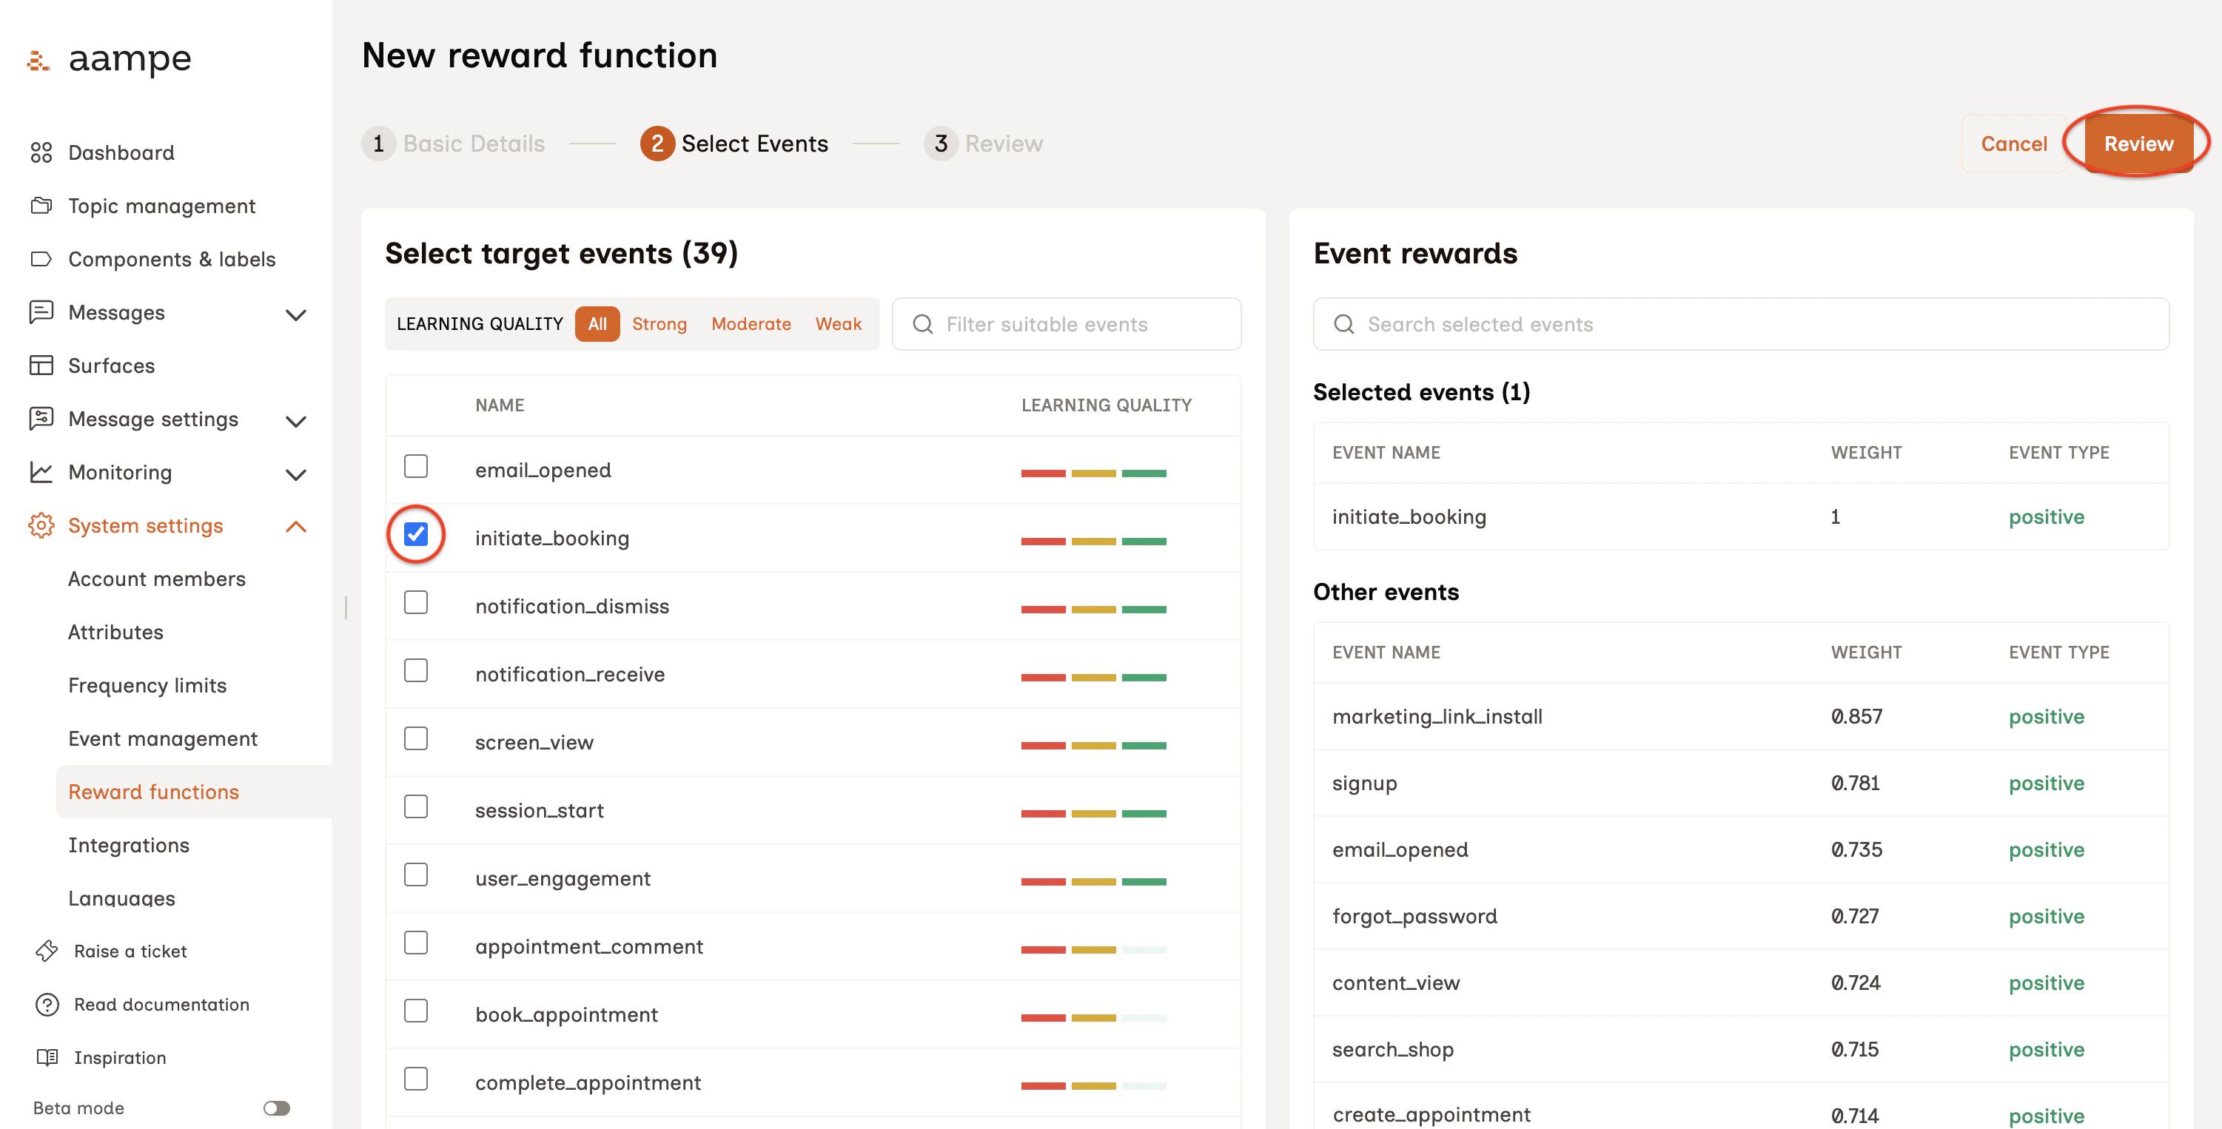Check the user_engagement checkbox

click(x=416, y=875)
